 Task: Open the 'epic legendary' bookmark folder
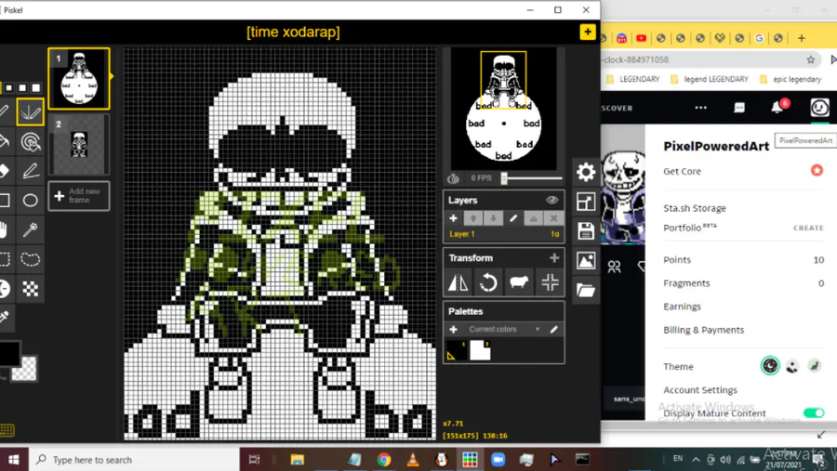coord(790,79)
